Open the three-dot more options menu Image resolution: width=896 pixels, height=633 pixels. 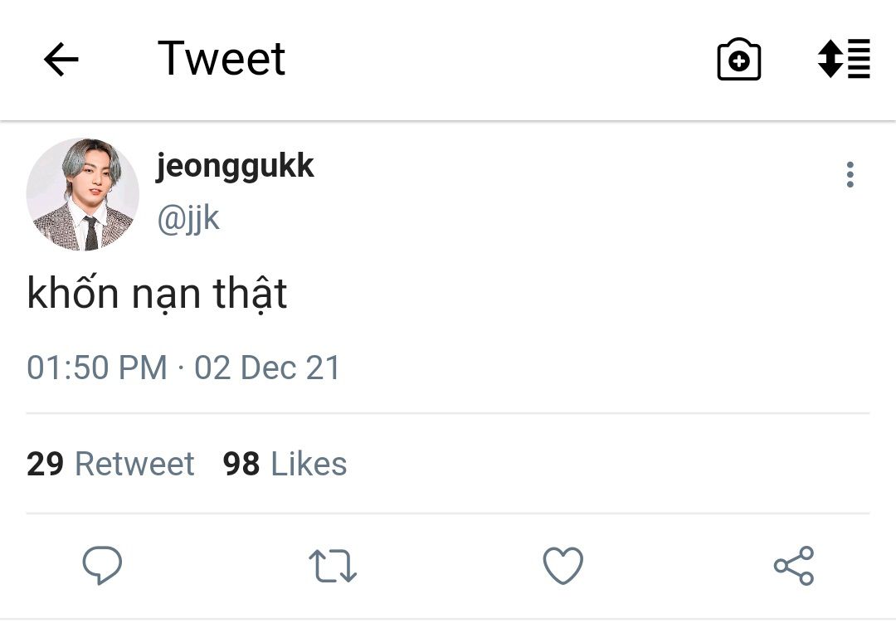pyautogui.click(x=850, y=175)
